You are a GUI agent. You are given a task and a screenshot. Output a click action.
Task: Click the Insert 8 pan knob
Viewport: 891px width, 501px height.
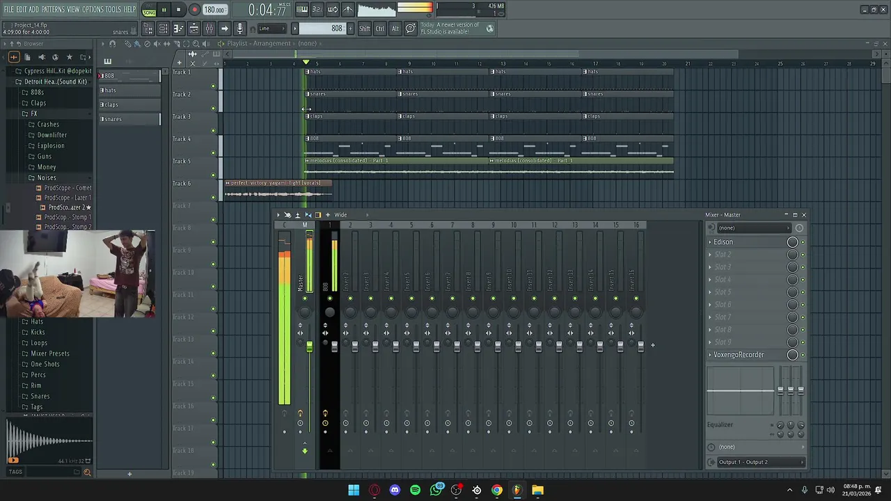(x=473, y=311)
